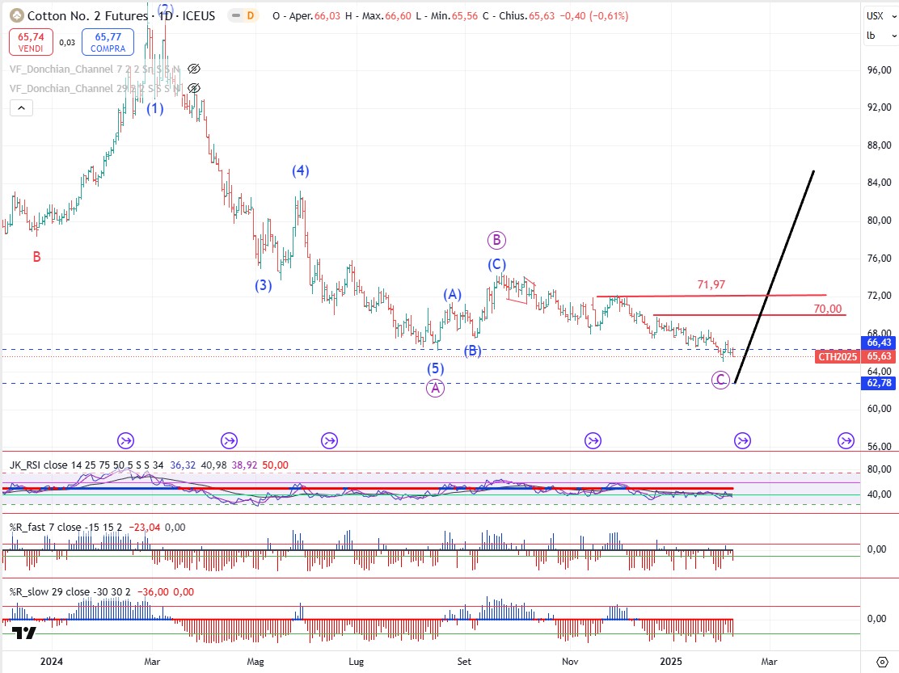
Task: Click the D delayed-data indicator badge
Action: click(251, 16)
